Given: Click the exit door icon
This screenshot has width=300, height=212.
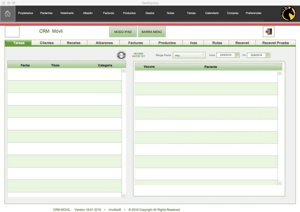Looking at the screenshot, I should click(x=269, y=32).
